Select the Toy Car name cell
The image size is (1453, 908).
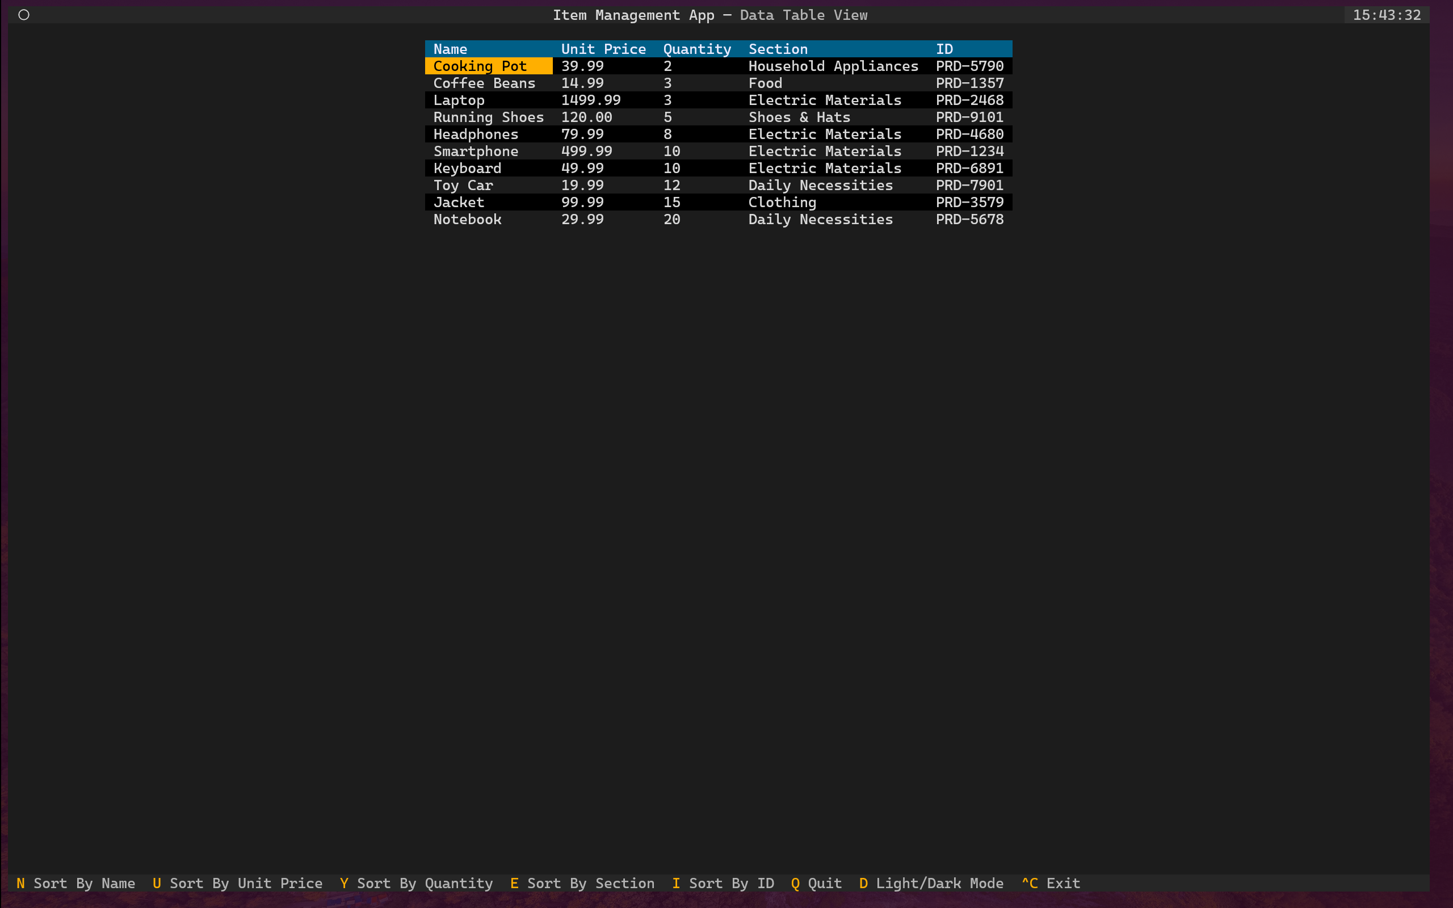489,186
